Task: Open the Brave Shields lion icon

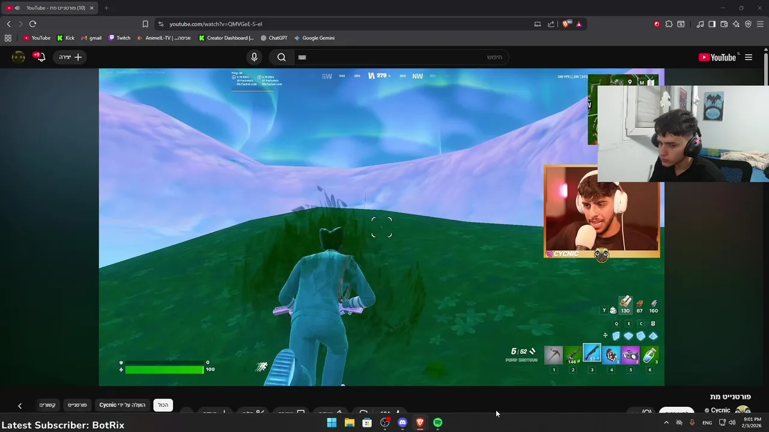Action: coord(566,24)
